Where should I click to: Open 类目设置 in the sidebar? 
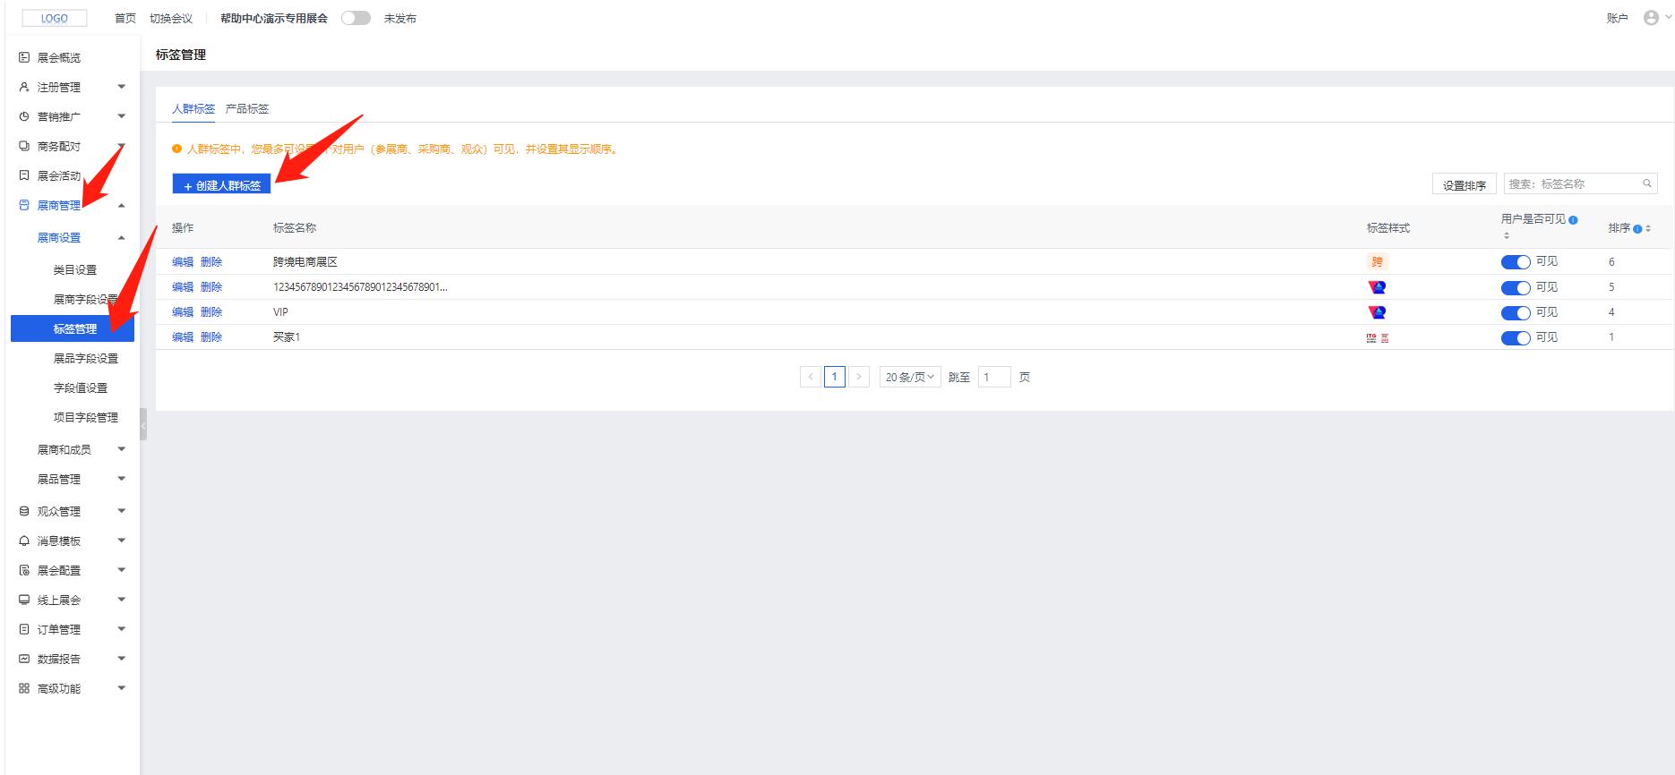coord(75,269)
